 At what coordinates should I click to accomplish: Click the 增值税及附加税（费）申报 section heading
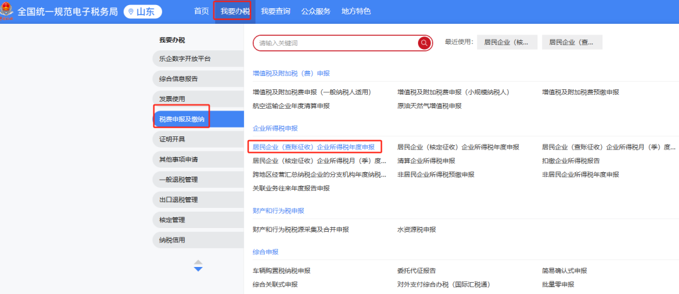pos(292,73)
